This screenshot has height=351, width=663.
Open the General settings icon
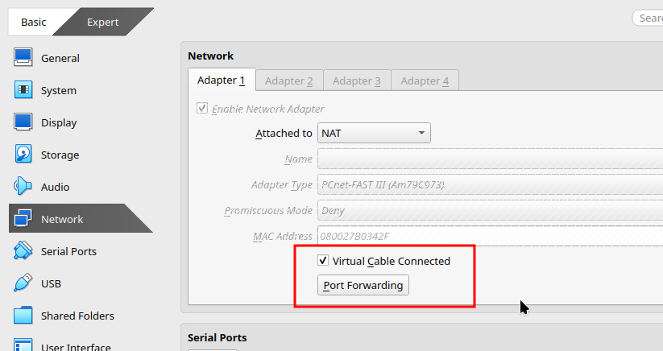pyautogui.click(x=23, y=57)
